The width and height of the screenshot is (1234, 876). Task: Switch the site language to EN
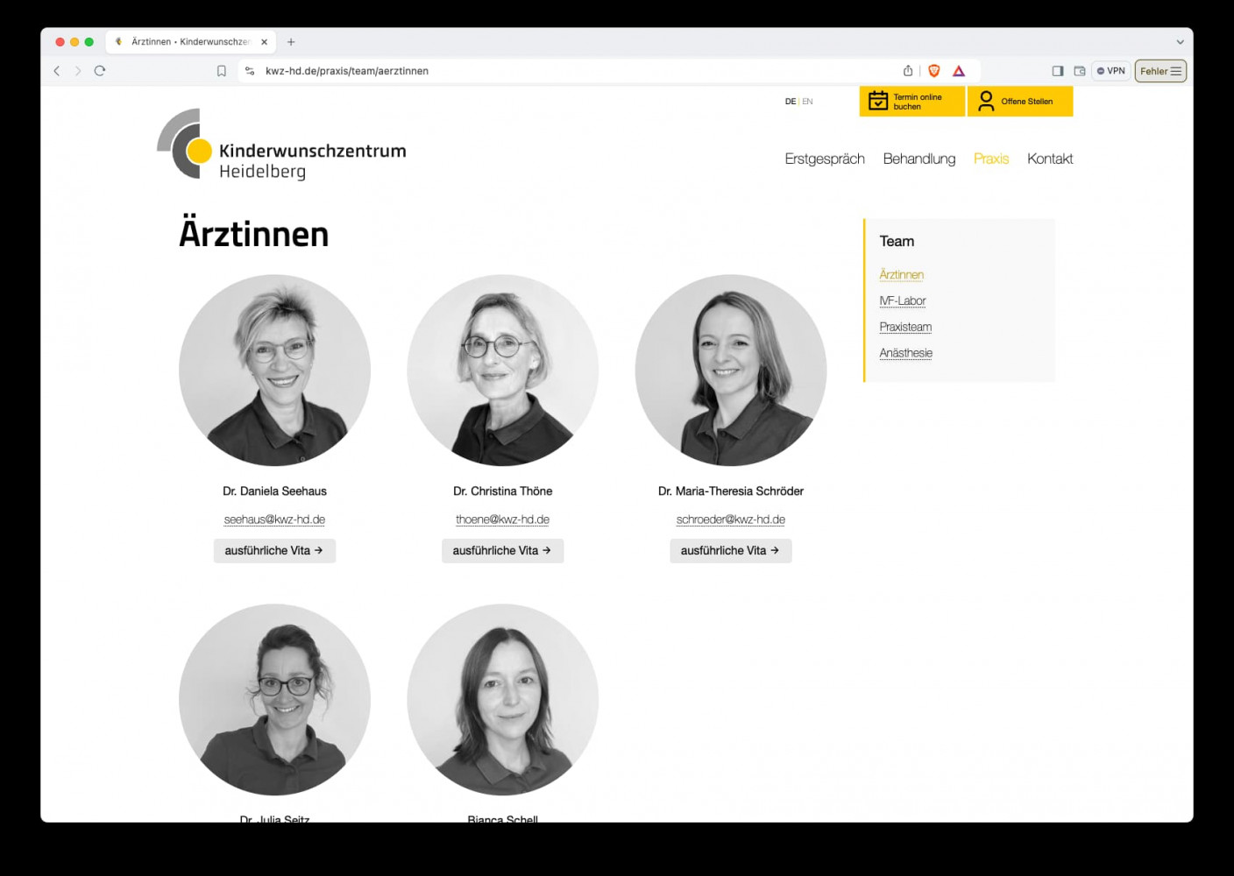pos(808,102)
